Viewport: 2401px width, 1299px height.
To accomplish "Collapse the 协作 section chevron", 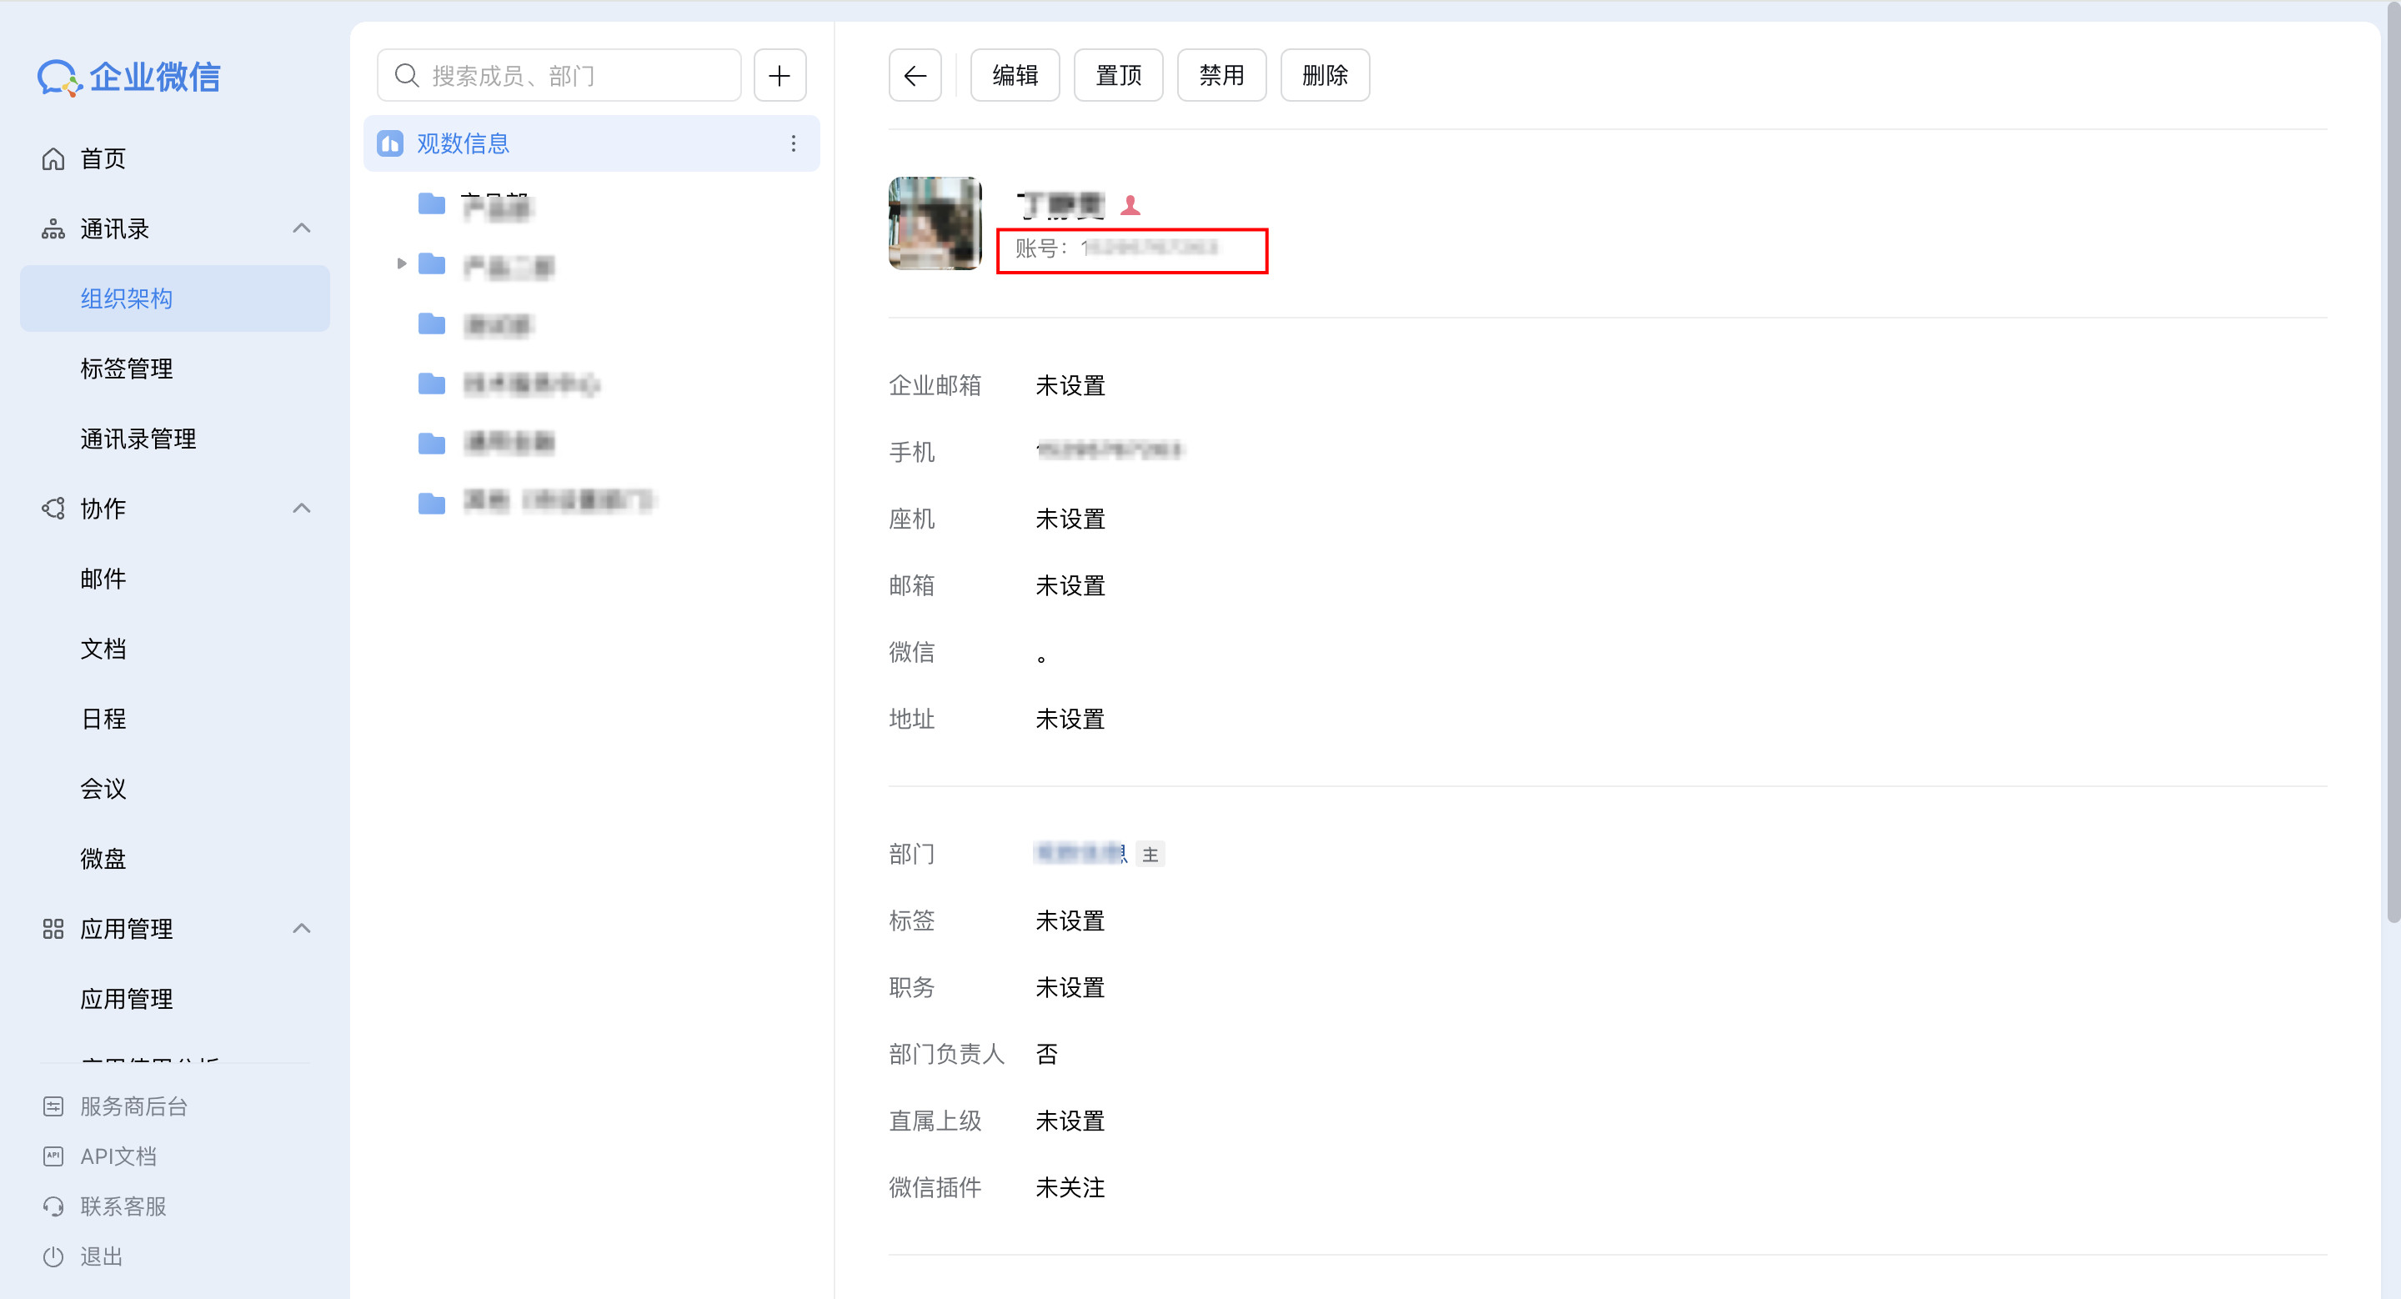I will 301,509.
